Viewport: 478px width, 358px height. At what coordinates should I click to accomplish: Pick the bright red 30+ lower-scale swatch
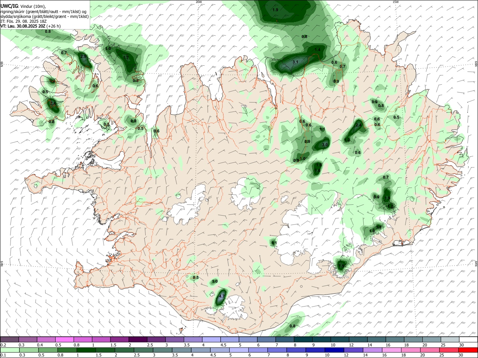(468, 350)
